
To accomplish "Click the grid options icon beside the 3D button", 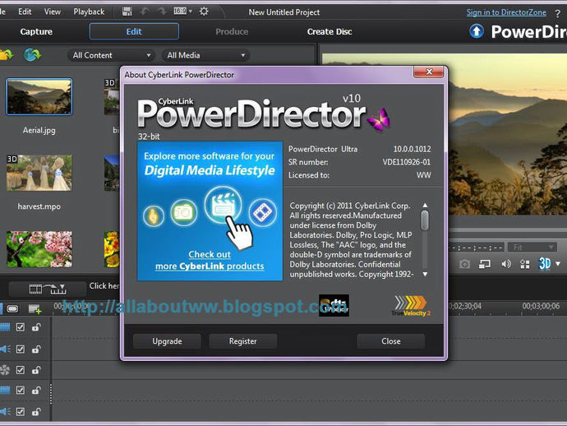I will (x=525, y=264).
